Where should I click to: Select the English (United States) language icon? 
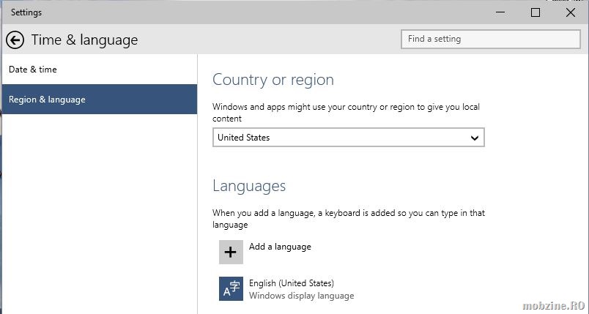click(231, 289)
